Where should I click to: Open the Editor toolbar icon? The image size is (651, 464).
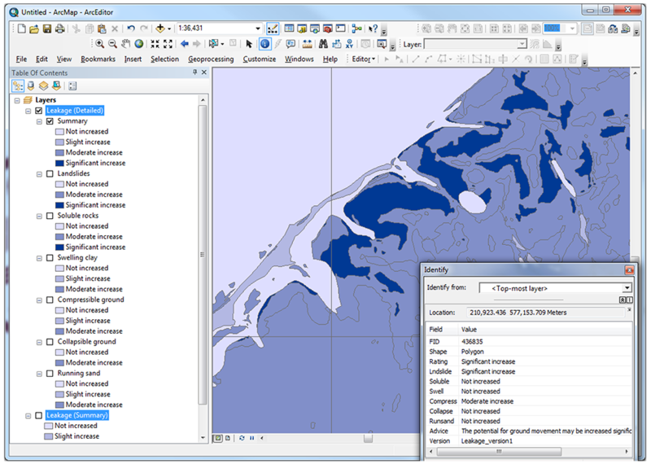pos(273,28)
